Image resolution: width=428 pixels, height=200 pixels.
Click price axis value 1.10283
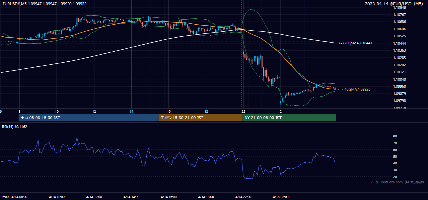399,58
